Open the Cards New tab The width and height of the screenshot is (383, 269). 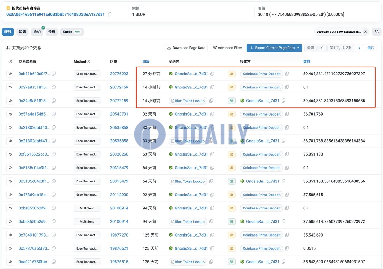tap(72, 32)
